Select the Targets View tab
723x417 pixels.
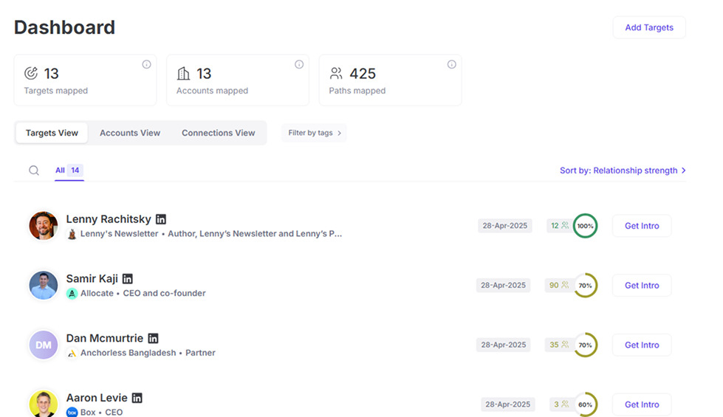click(x=52, y=133)
